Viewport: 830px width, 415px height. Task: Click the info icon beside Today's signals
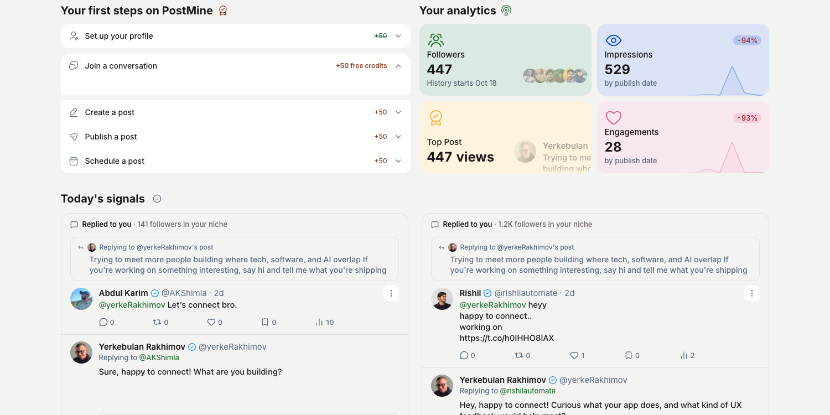coord(157,199)
